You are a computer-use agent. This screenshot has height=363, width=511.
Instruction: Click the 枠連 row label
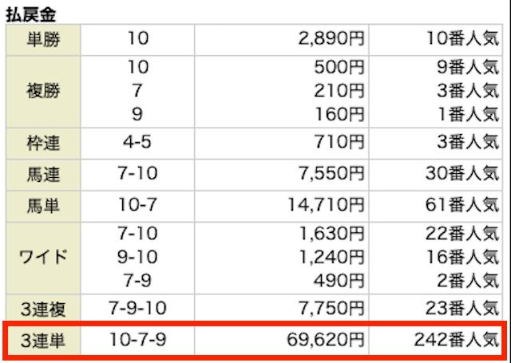(x=43, y=144)
